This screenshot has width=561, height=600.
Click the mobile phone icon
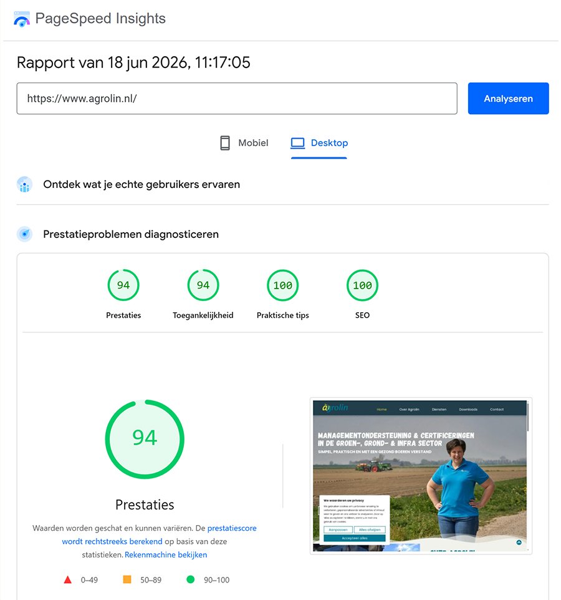[225, 143]
